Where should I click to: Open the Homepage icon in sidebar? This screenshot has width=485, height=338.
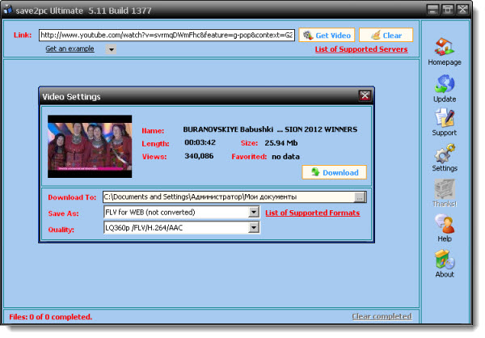[x=445, y=47]
